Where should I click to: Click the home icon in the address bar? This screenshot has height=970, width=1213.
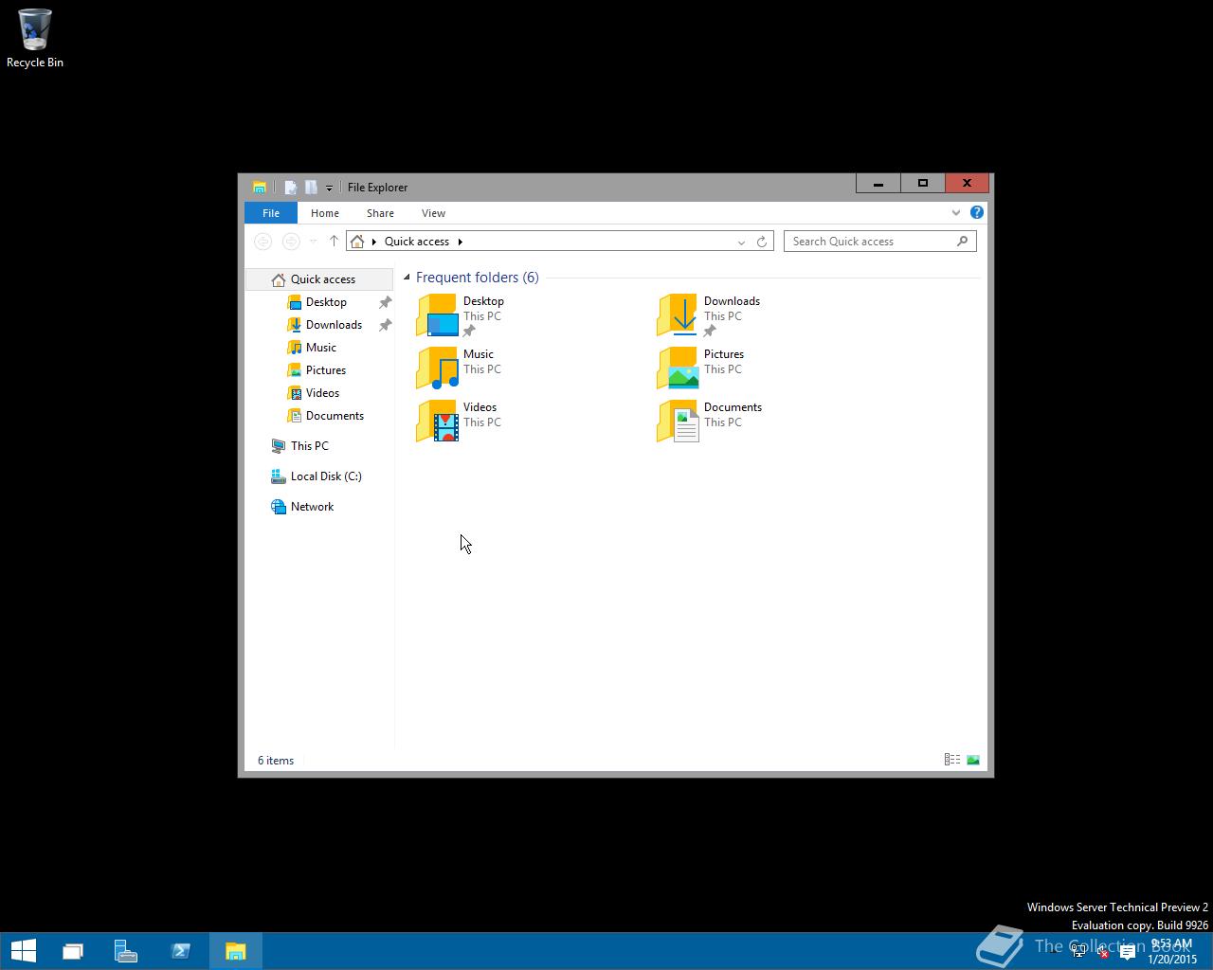[357, 242]
